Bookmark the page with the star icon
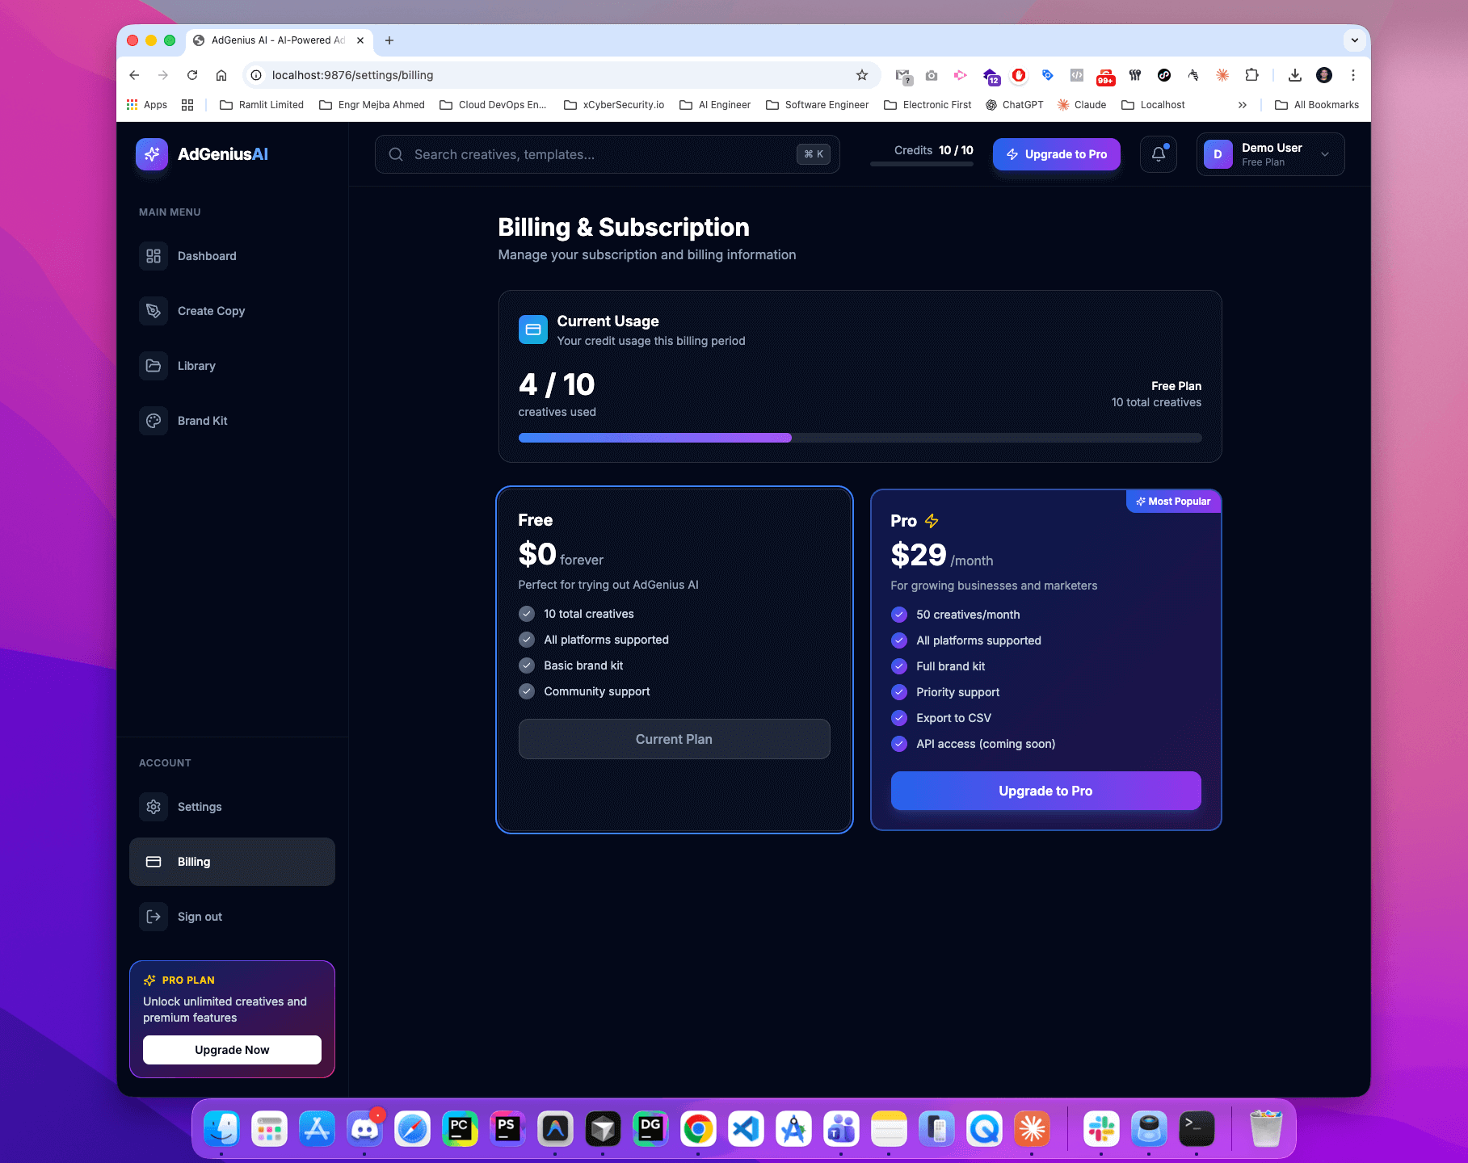 pos(862,74)
